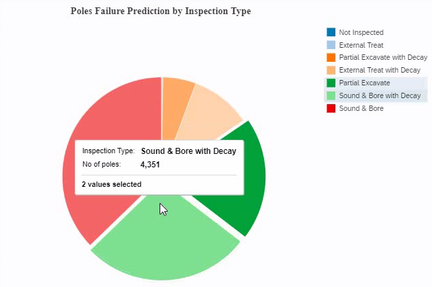This screenshot has height=287, width=433.
Task: Toggle the Partial Excavate with Decay legend label
Action: point(382,58)
